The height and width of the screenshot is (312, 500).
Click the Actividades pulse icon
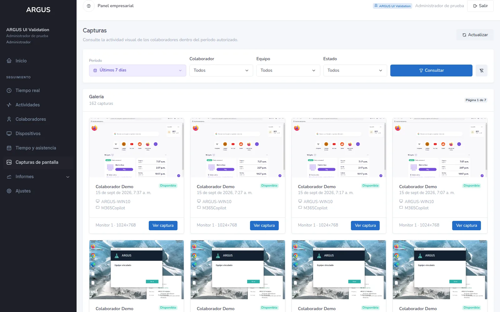(x=9, y=105)
